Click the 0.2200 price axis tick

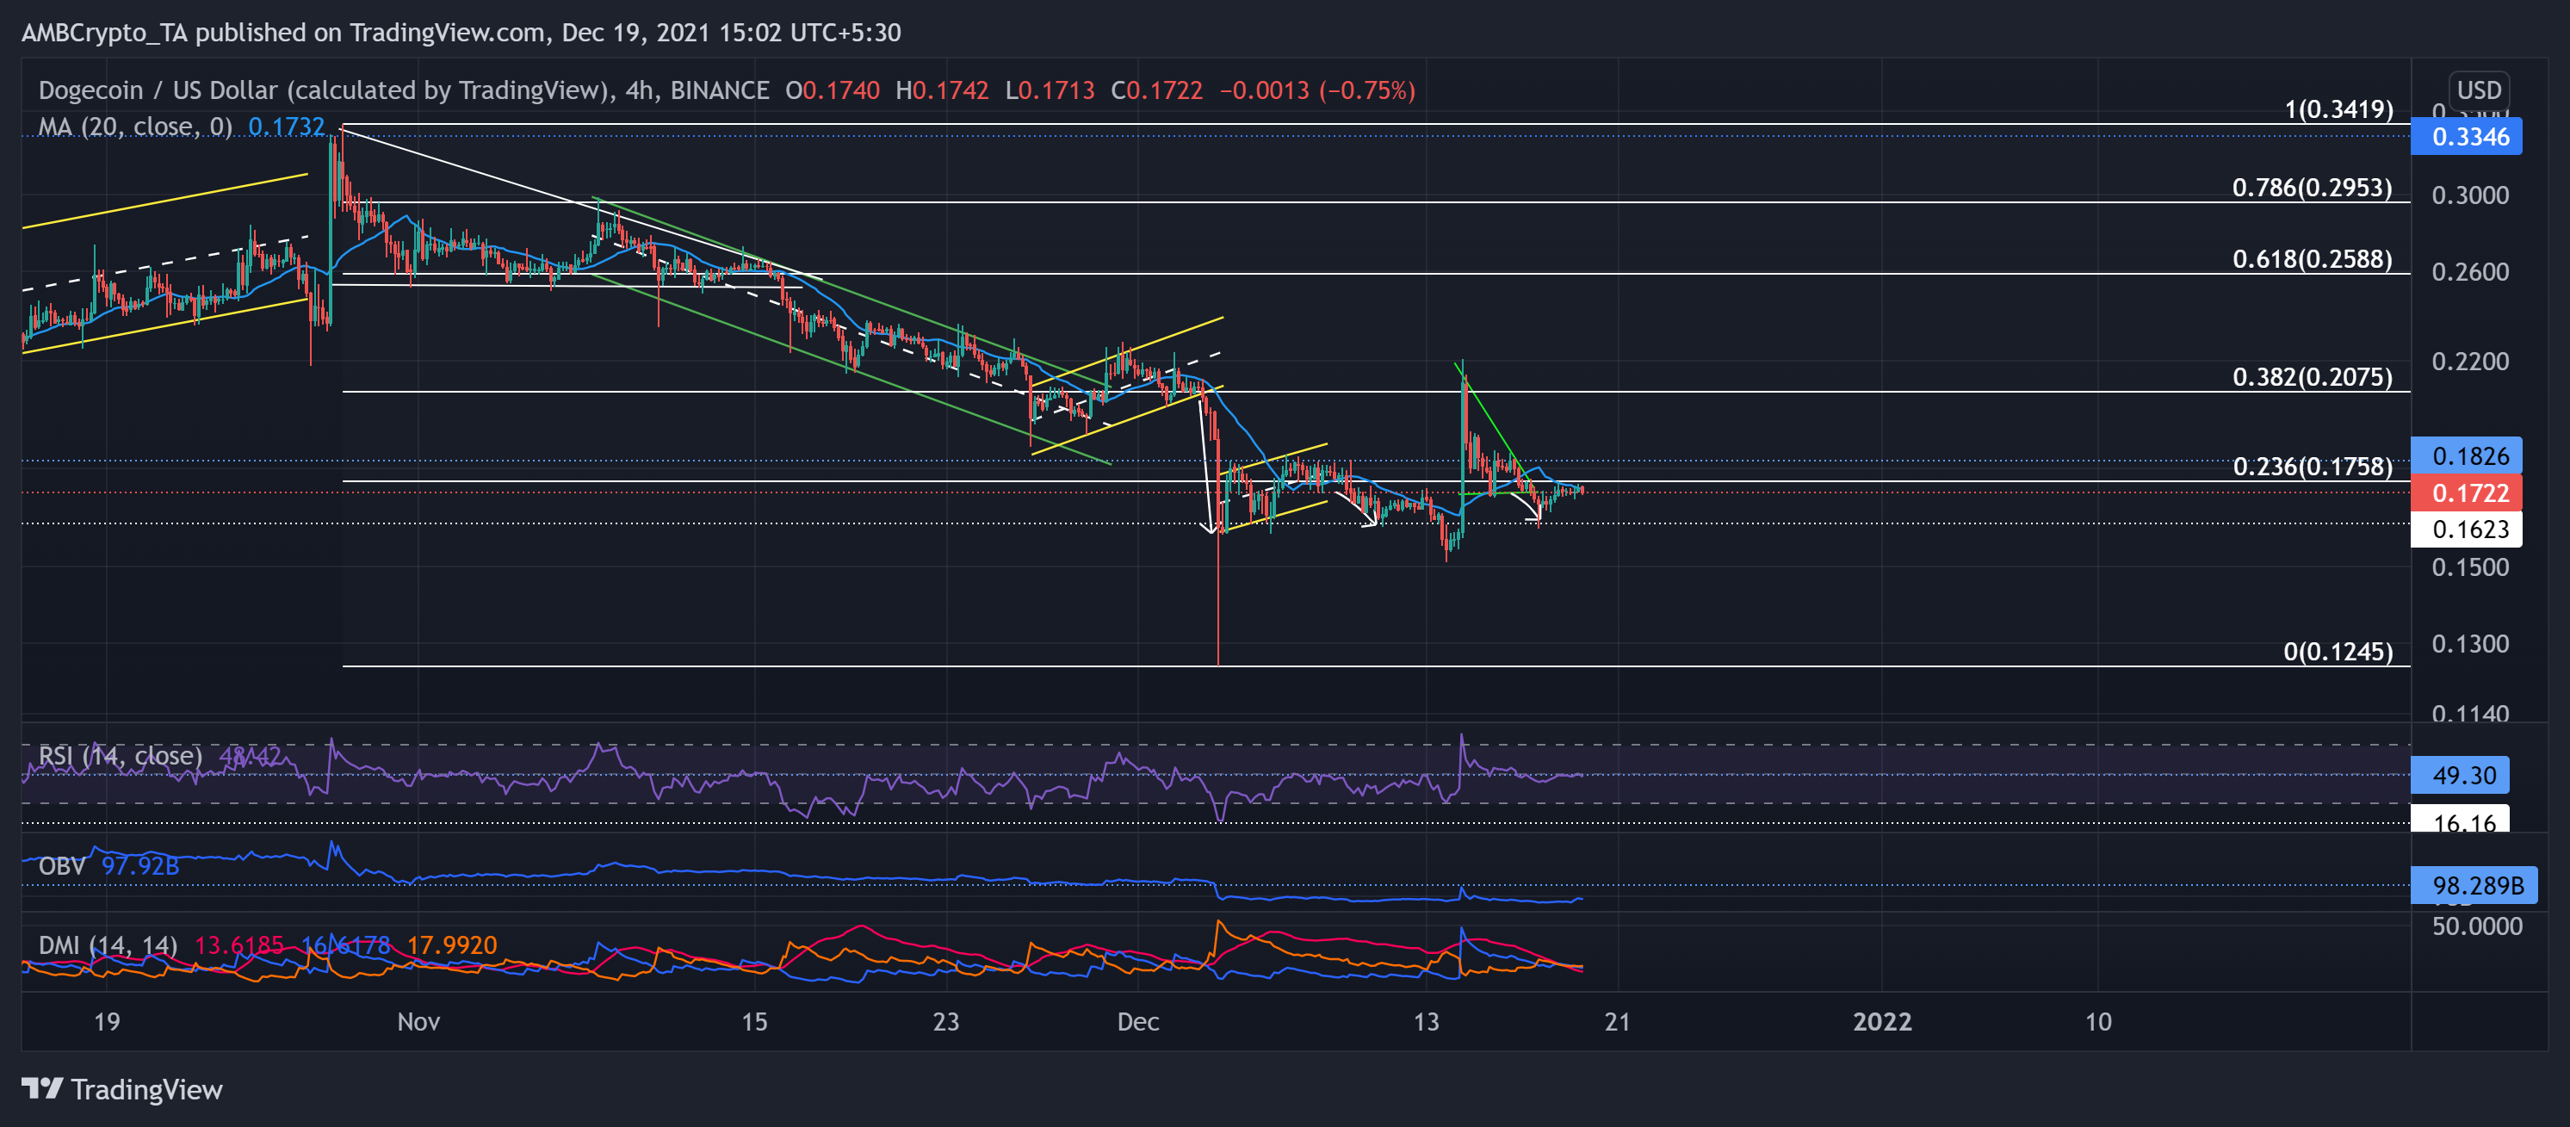pos(2470,361)
